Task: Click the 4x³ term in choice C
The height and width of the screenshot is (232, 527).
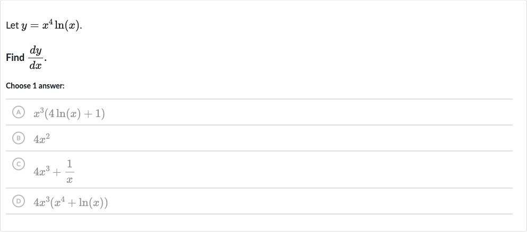Action: pos(41,172)
